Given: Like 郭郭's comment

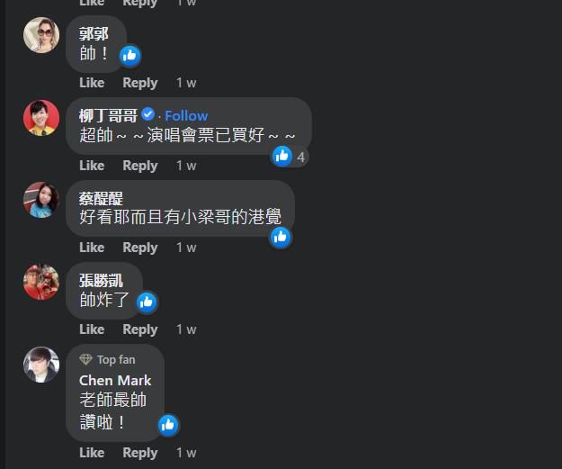Looking at the screenshot, I should pyautogui.click(x=92, y=83).
